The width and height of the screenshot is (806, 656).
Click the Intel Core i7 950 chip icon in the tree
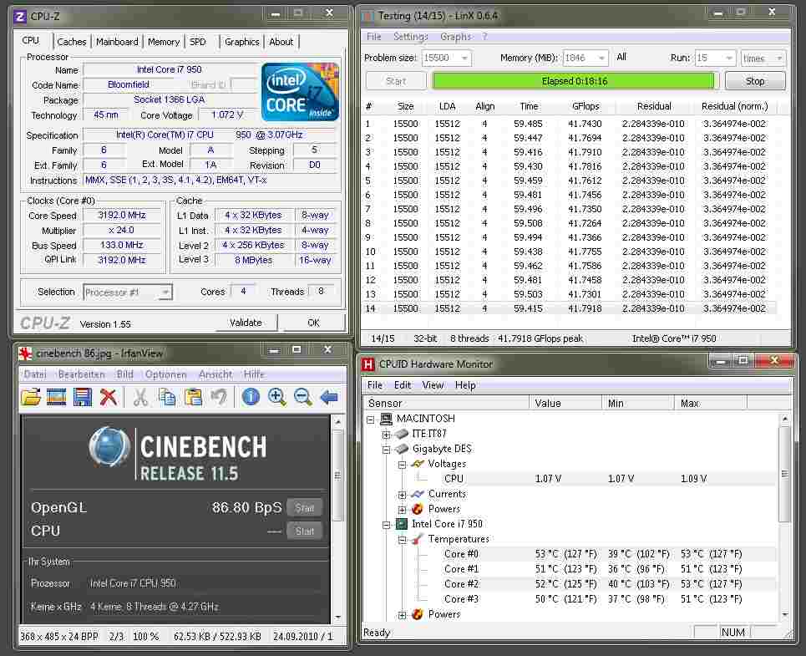[402, 524]
